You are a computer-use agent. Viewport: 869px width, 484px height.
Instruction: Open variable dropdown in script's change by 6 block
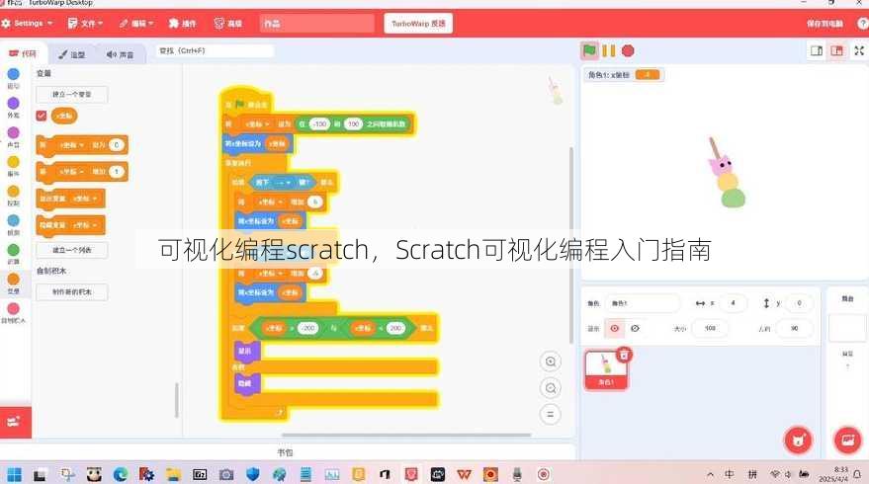click(x=271, y=202)
